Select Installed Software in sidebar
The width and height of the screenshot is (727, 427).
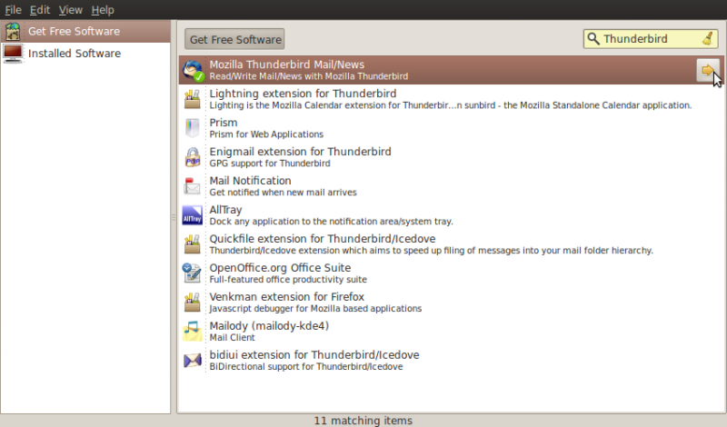[x=85, y=54]
